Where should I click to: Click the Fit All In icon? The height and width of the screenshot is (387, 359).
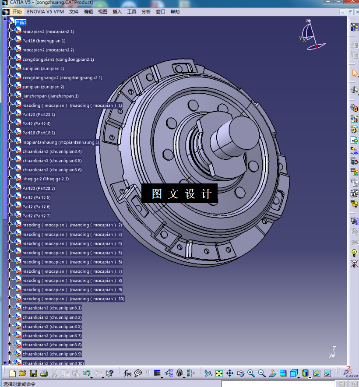[x=219, y=373]
